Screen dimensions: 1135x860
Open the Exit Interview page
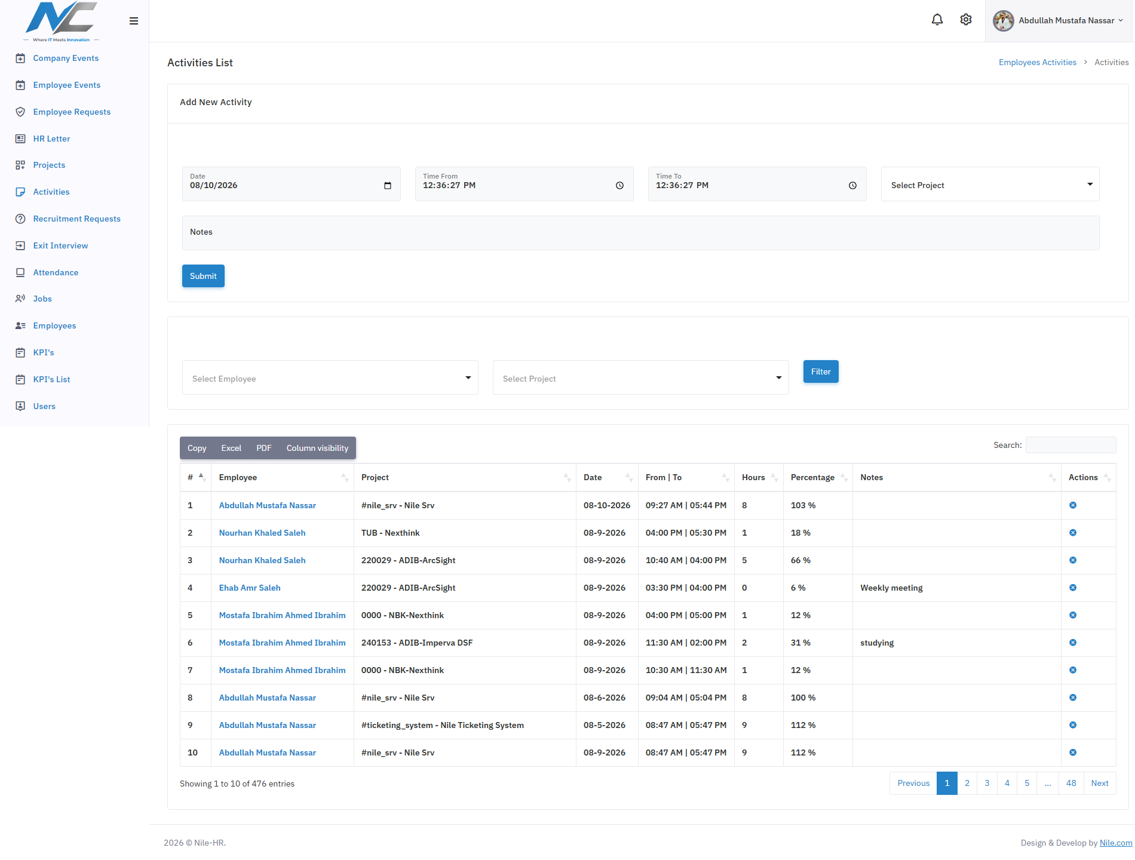coord(60,245)
